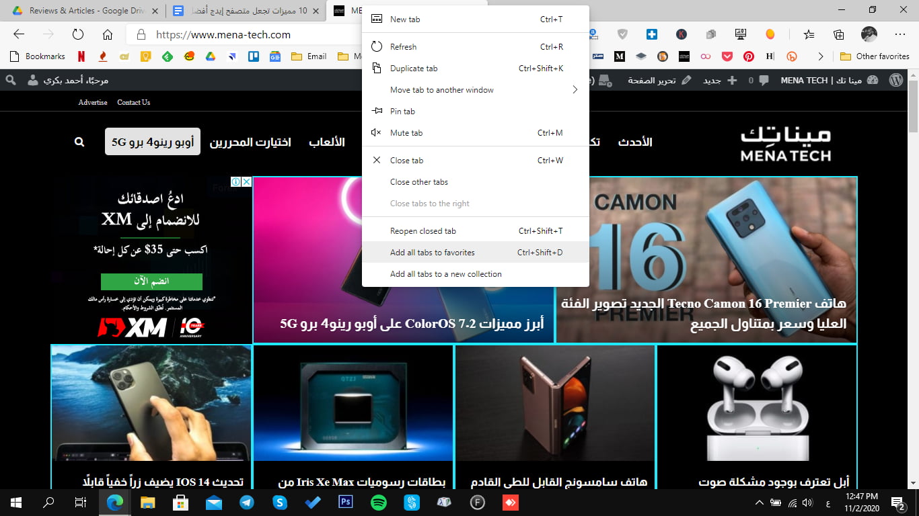
Task: Open the Collections icon in Edge toolbar
Action: point(839,34)
